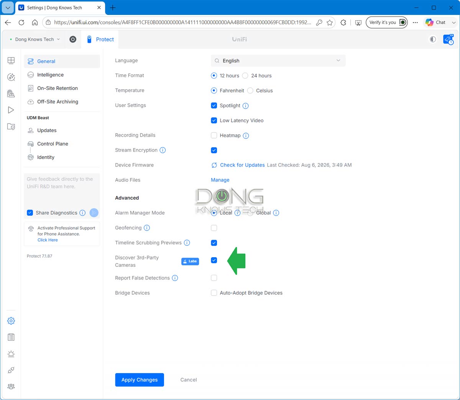The width and height of the screenshot is (460, 400).
Task: Toggle Stream Encryption checkbox
Action: [x=214, y=150]
